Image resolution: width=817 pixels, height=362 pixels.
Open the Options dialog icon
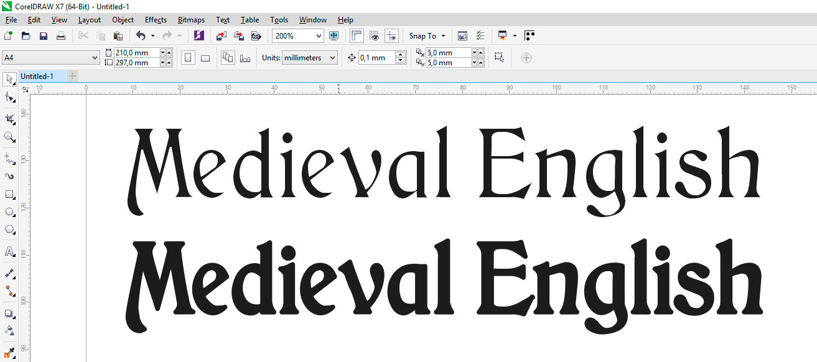(480, 36)
